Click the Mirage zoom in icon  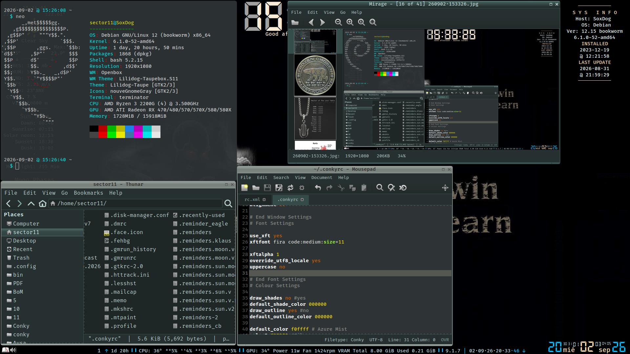[x=350, y=22]
